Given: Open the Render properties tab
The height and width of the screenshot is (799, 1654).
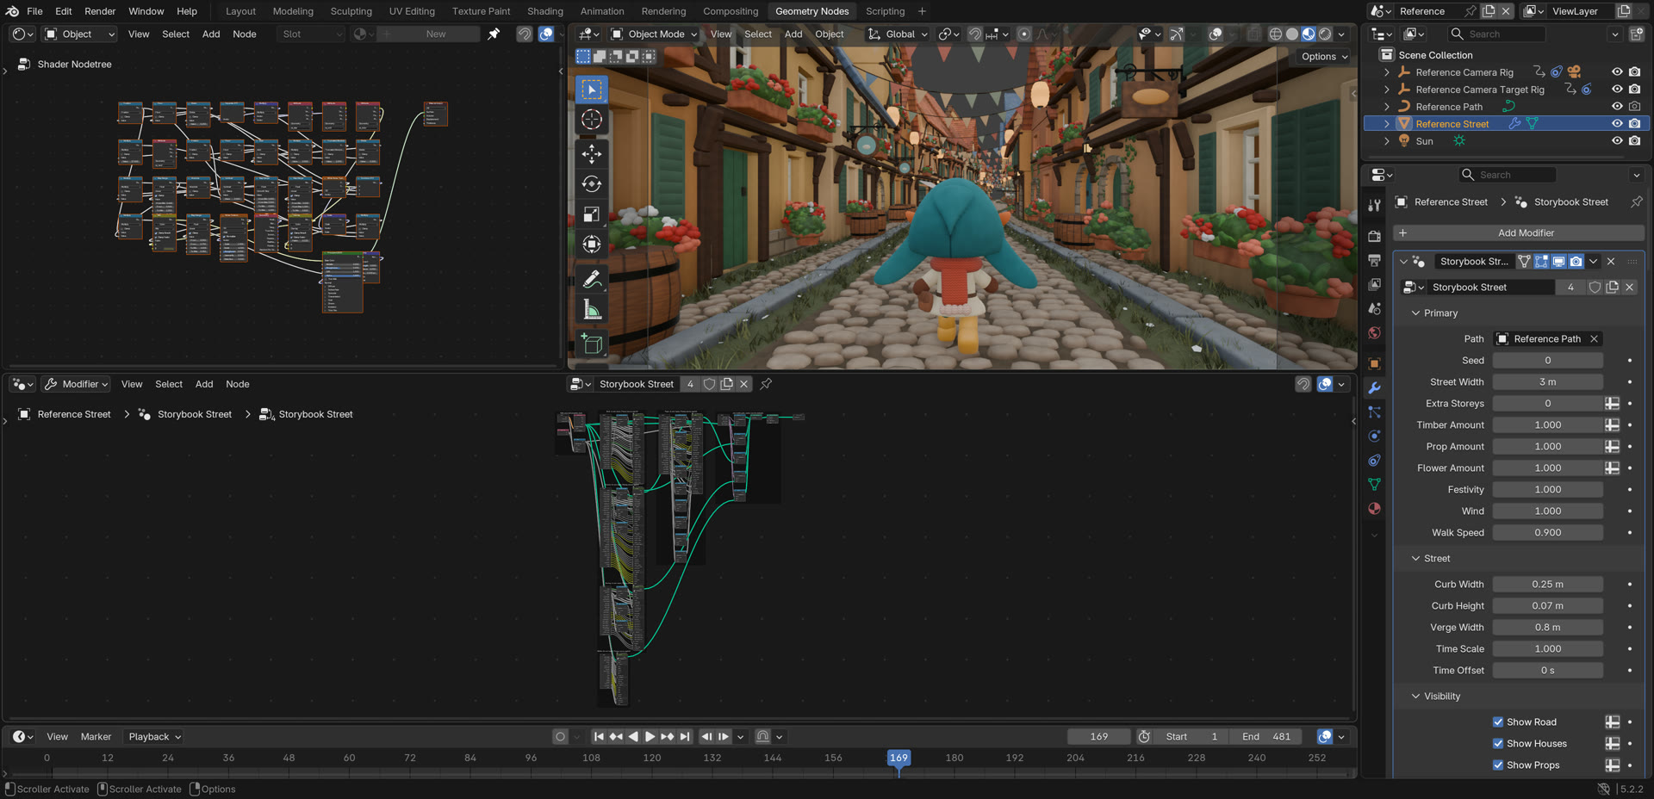Looking at the screenshot, I should click(1375, 236).
